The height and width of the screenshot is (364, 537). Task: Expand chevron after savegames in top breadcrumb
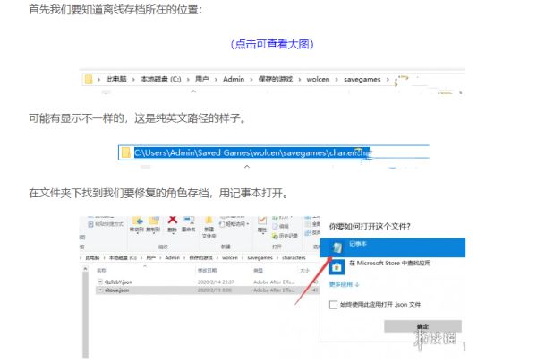tap(388, 80)
